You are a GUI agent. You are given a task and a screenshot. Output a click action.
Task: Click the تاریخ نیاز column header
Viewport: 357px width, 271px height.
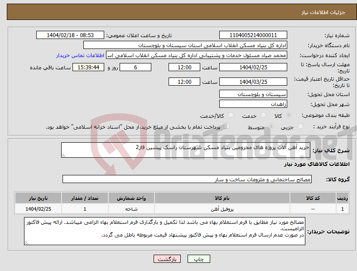tap(38, 198)
